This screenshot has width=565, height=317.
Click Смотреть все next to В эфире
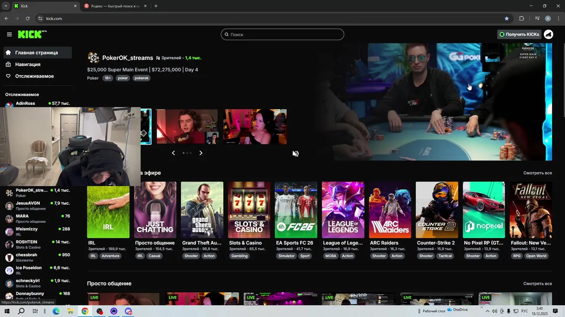point(538,173)
